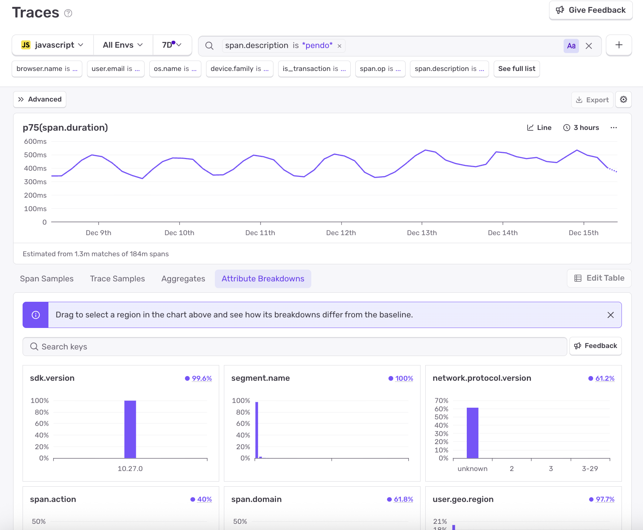This screenshot has height=530, width=643.
Task: Open chart settings gear icon
Action: pyautogui.click(x=623, y=99)
